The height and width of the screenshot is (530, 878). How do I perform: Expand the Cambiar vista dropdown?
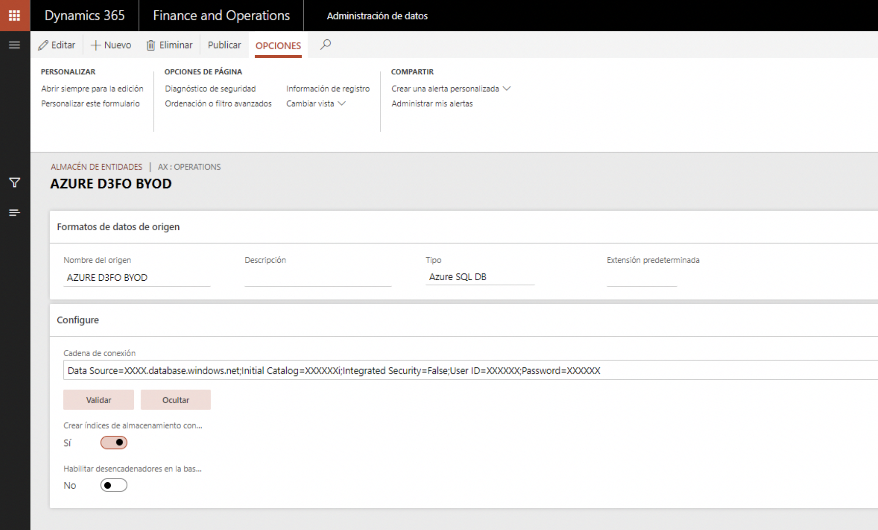316,103
